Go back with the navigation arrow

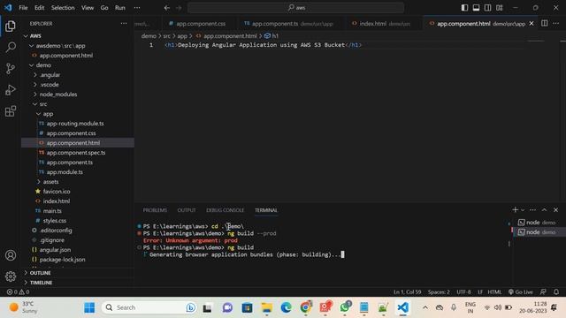pos(167,8)
